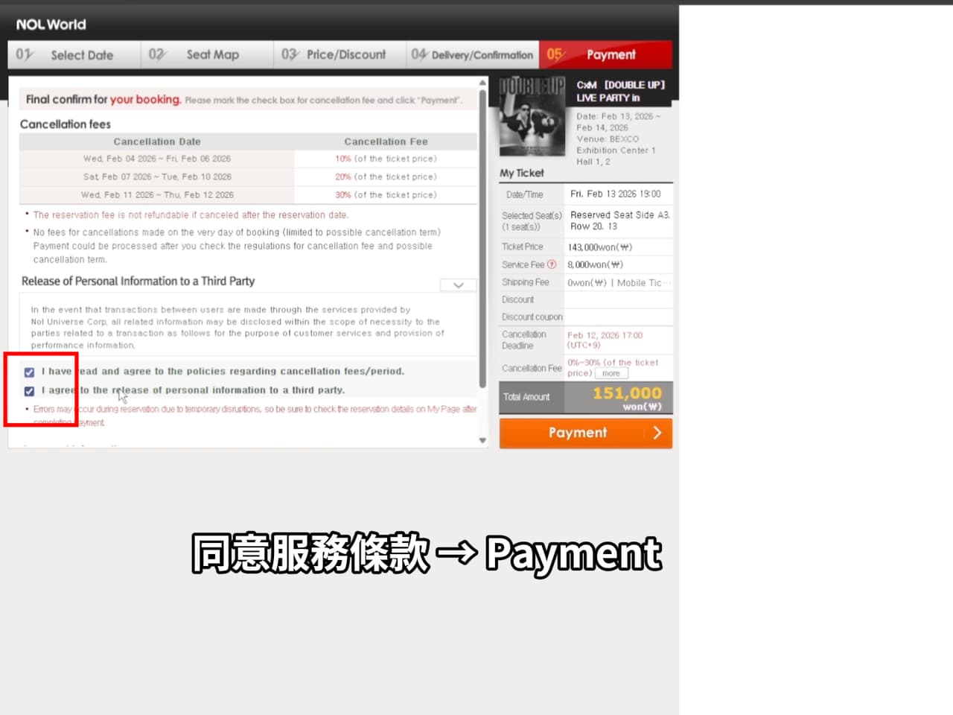953x715 pixels.
Task: Expand the Release of Personal Information dropdown
Action: click(x=459, y=285)
